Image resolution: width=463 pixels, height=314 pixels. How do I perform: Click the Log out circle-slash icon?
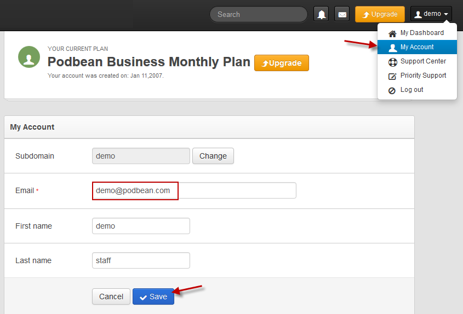392,90
